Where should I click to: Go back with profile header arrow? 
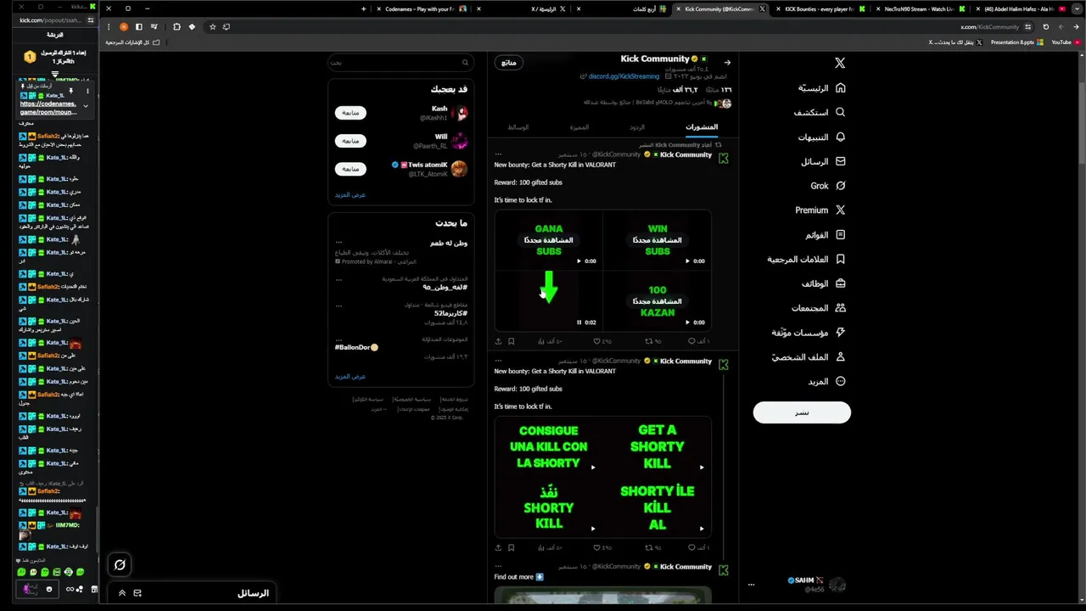point(727,62)
